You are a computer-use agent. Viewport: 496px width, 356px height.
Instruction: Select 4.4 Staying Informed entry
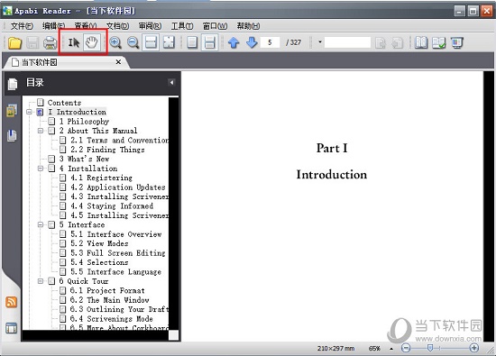pos(112,205)
